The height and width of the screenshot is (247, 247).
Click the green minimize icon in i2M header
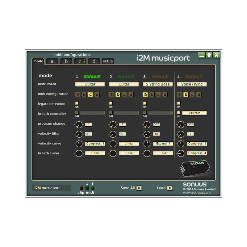click(202, 55)
